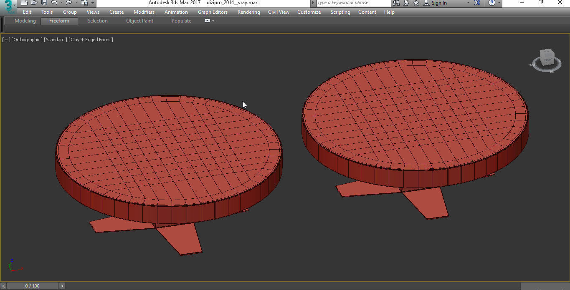Open the Customize Quick Access Toolbar dropdown
This screenshot has width=570, height=290.
[x=93, y=3]
